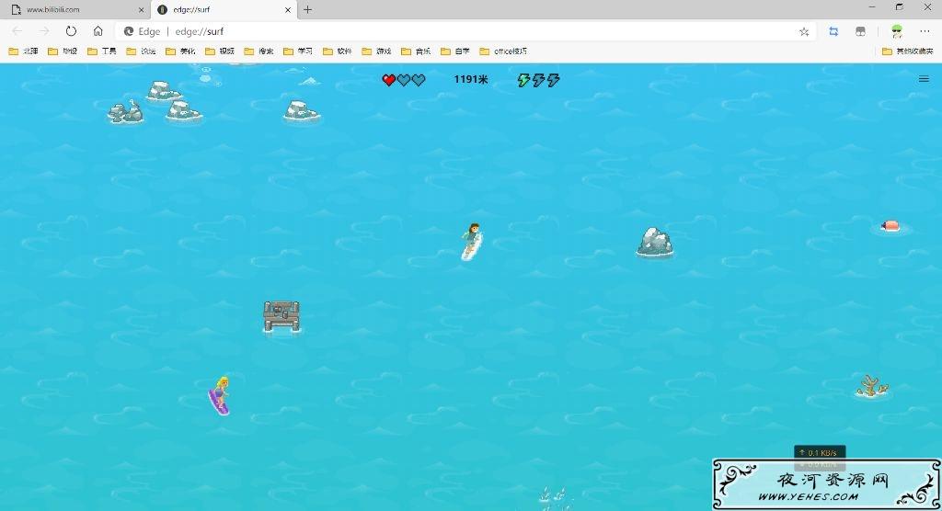Go to the Home page
Image resolution: width=942 pixels, height=511 pixels.
click(x=98, y=31)
